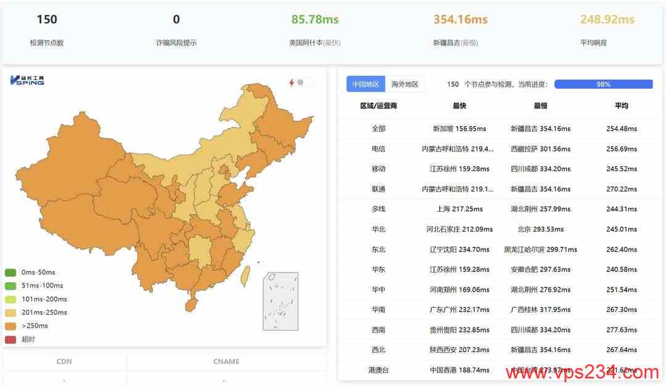Viewport: 666px width, 386px height.
Task: Click the 华南 row label
Action: tap(379, 310)
